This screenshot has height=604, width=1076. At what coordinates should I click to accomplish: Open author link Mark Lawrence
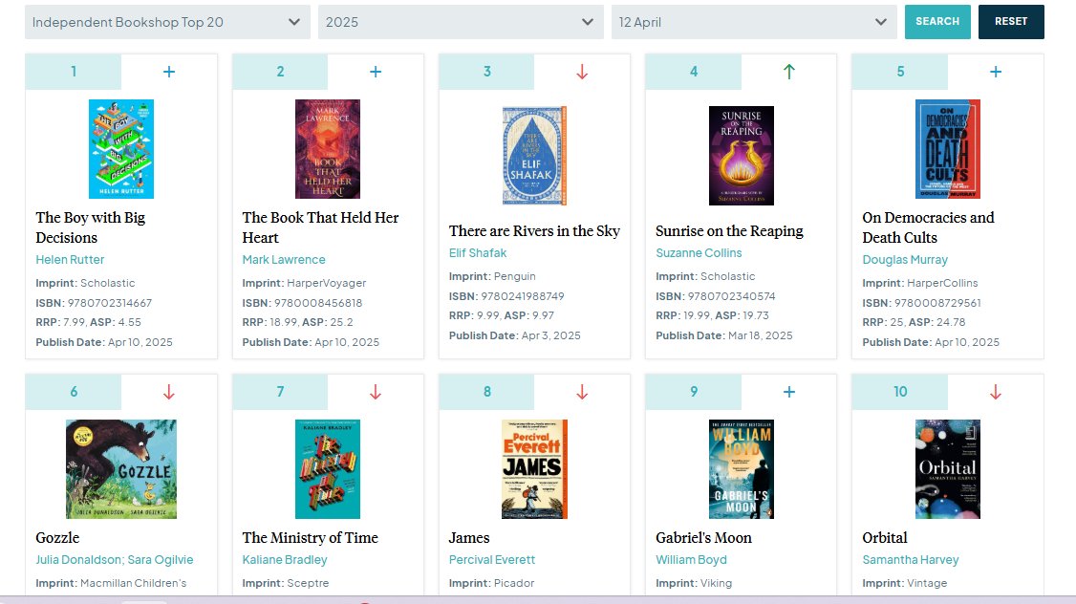[x=284, y=259]
